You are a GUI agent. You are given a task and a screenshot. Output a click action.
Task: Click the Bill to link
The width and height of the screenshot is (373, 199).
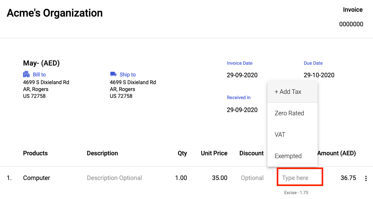point(39,75)
